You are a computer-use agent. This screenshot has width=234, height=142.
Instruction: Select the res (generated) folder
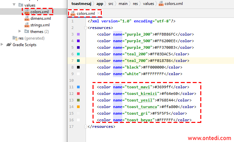[31, 38]
